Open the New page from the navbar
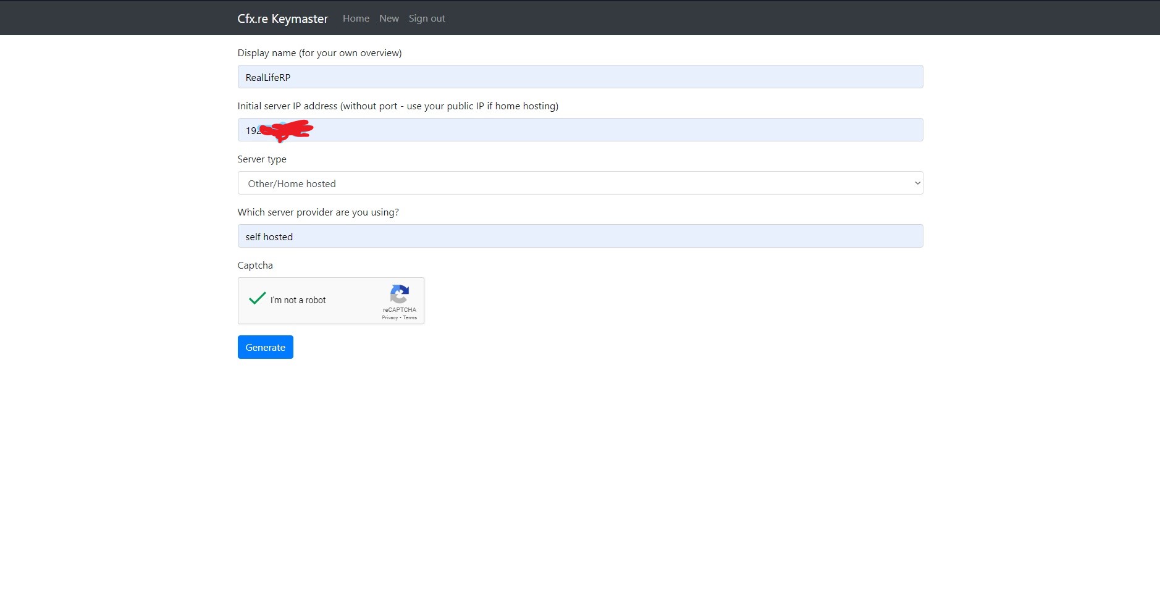The width and height of the screenshot is (1160, 599). pyautogui.click(x=389, y=19)
